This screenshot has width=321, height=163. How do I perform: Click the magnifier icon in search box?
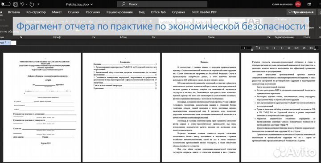pos(123,4)
